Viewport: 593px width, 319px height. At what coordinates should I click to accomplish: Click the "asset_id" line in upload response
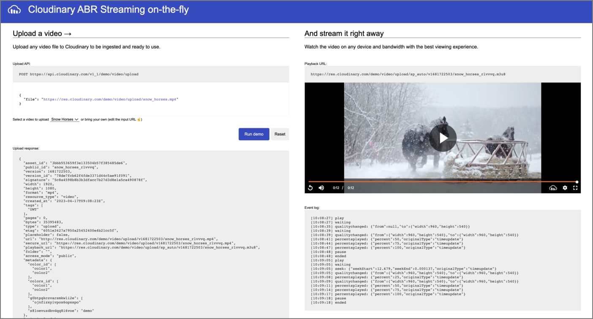(75, 163)
